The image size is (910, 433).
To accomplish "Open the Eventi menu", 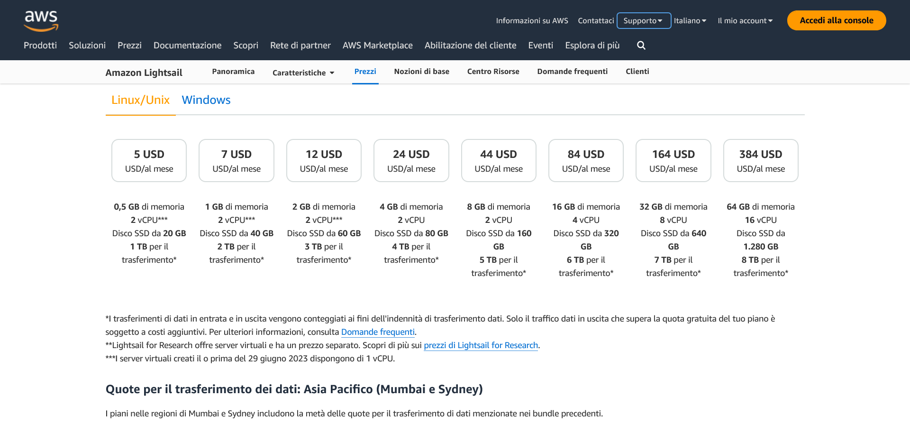I will 540,46.
